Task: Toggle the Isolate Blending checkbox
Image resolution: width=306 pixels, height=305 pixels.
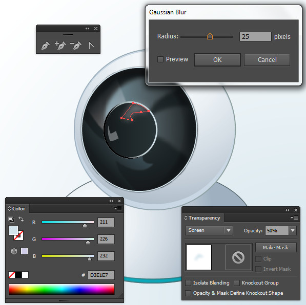Action: (x=188, y=283)
